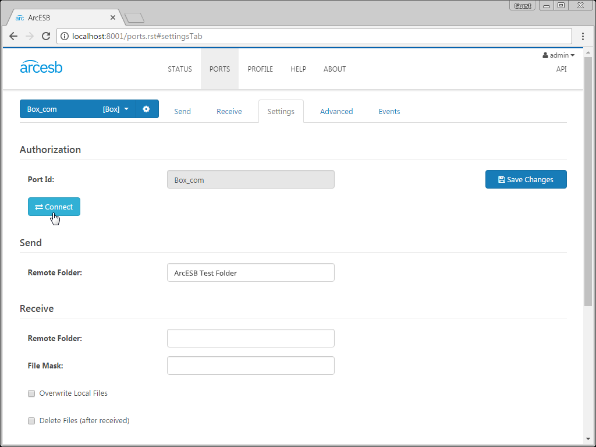The width and height of the screenshot is (596, 447).
Task: Click the arcesb logo to return home
Action: 41,67
